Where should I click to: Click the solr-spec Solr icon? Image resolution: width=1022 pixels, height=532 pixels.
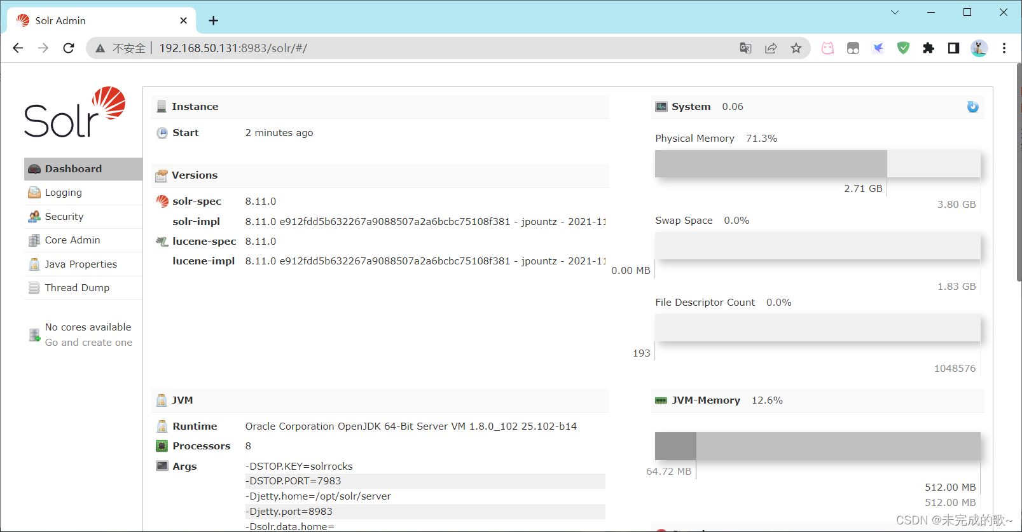click(x=162, y=201)
